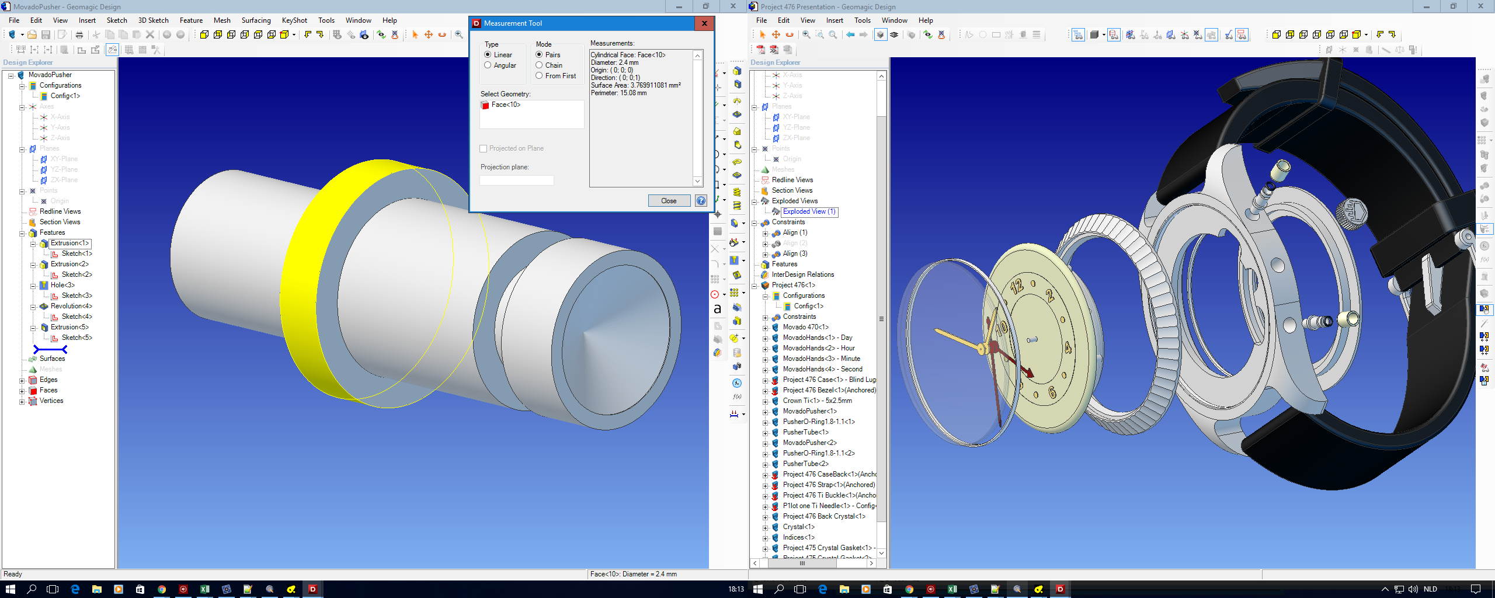Click Close button in Measurement Tool dialog
Viewport: 1495px width, 598px height.
[x=669, y=201]
